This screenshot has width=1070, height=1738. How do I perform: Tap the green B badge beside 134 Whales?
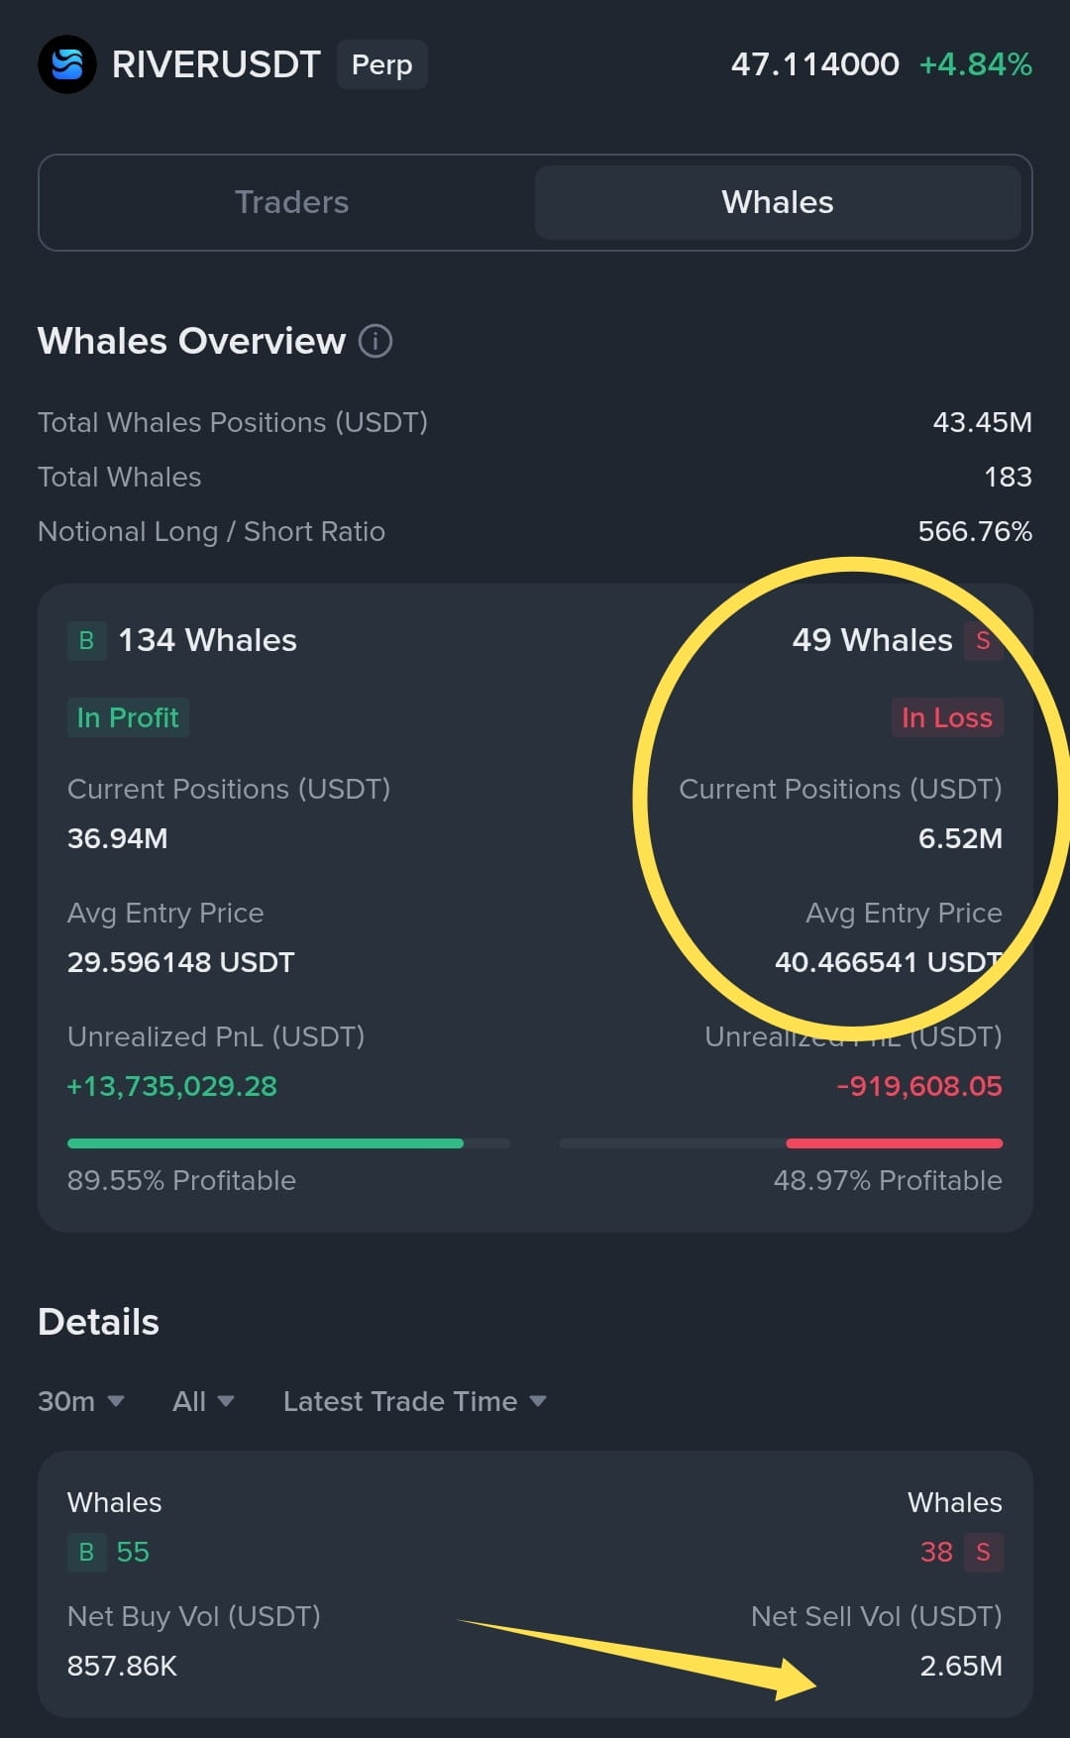coord(86,640)
